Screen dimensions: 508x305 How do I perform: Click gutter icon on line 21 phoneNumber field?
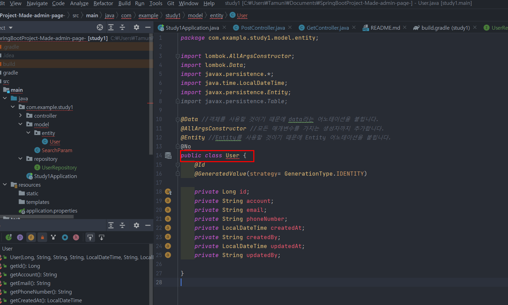pyautogui.click(x=168, y=219)
